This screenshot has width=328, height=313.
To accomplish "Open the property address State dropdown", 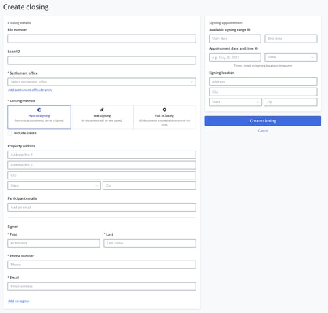I will [54, 185].
